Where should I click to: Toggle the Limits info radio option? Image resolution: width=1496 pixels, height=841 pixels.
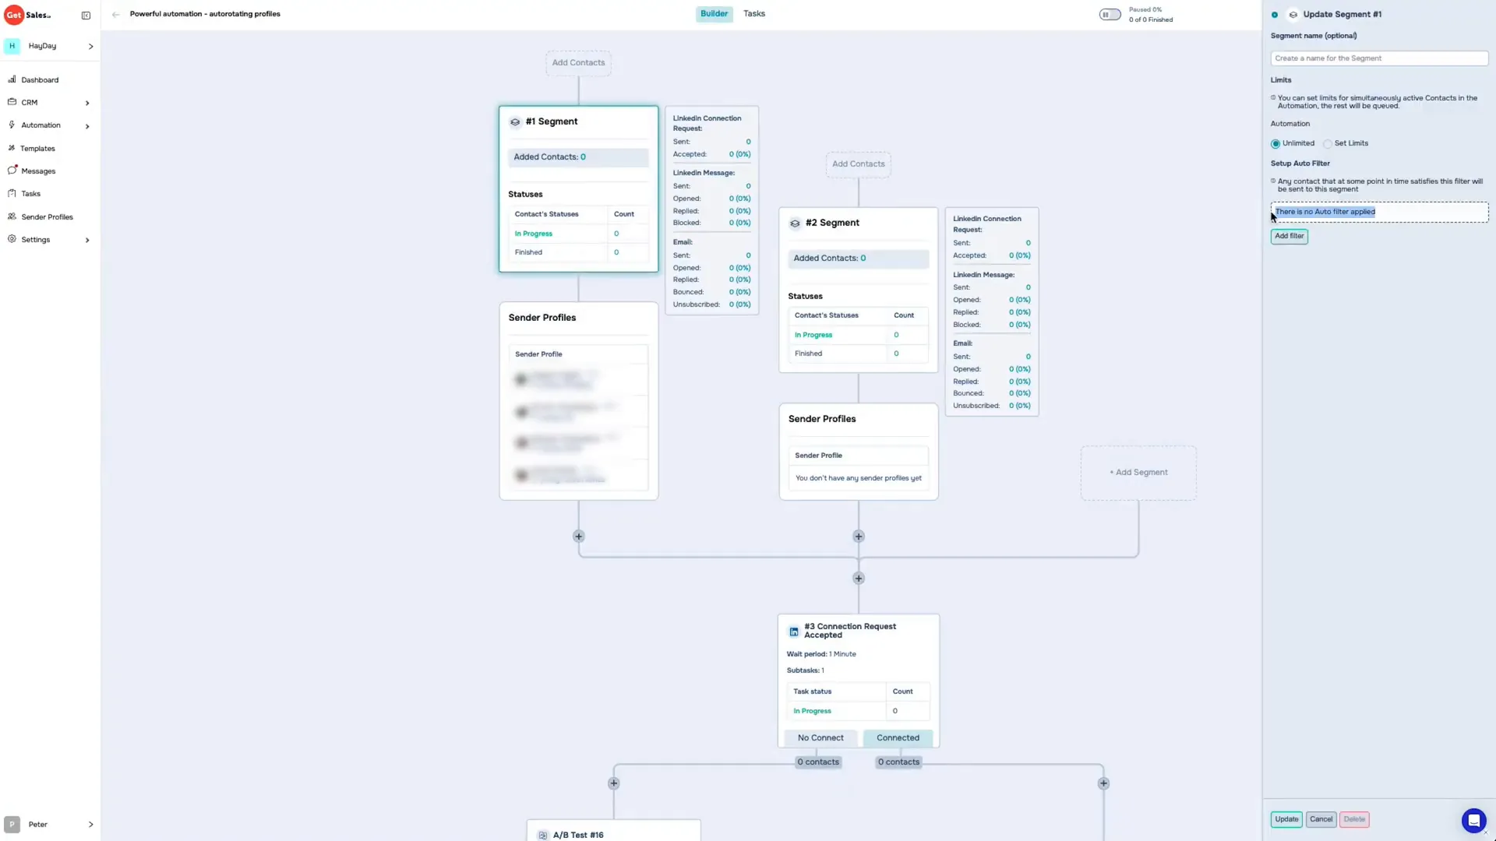pyautogui.click(x=1273, y=97)
